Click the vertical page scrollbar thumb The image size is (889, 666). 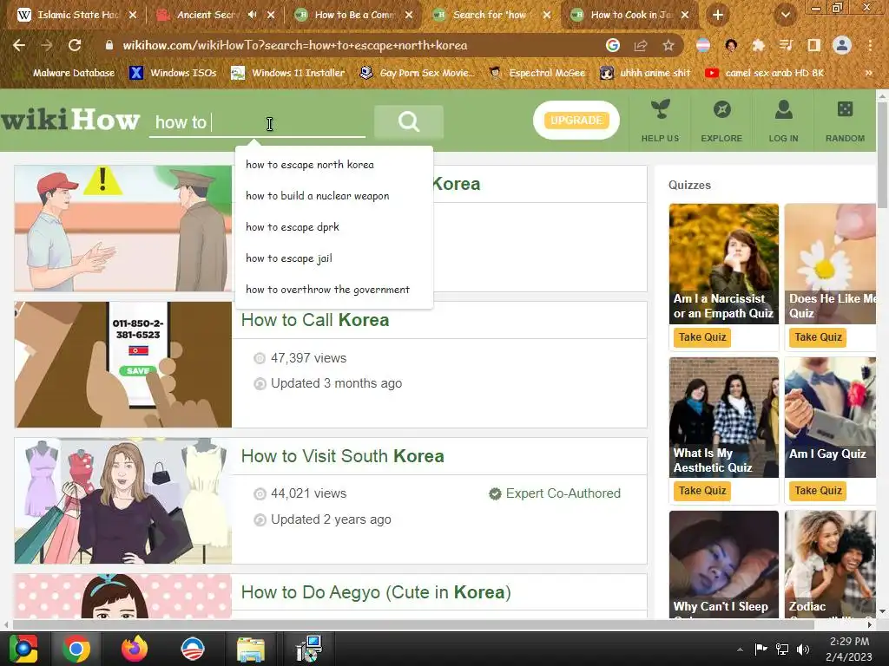pos(882,156)
